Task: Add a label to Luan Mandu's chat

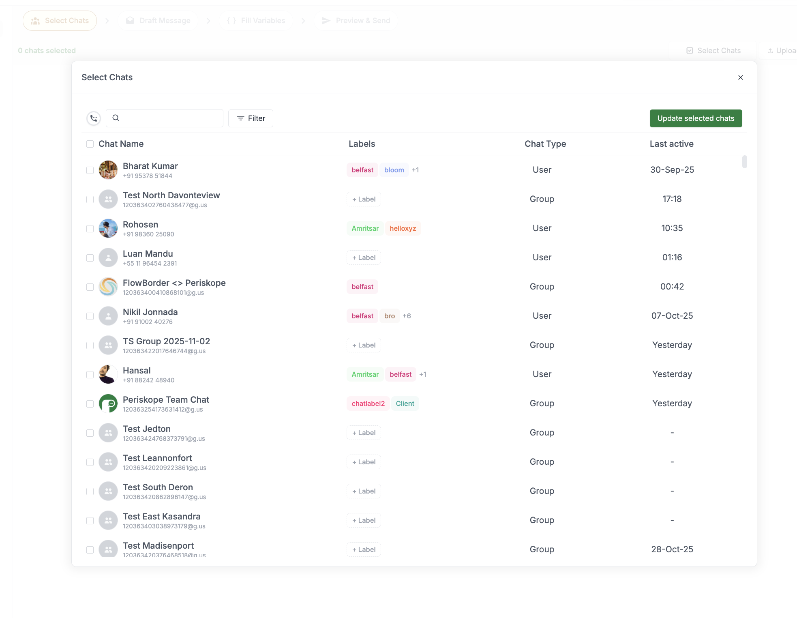Action: (x=363, y=257)
